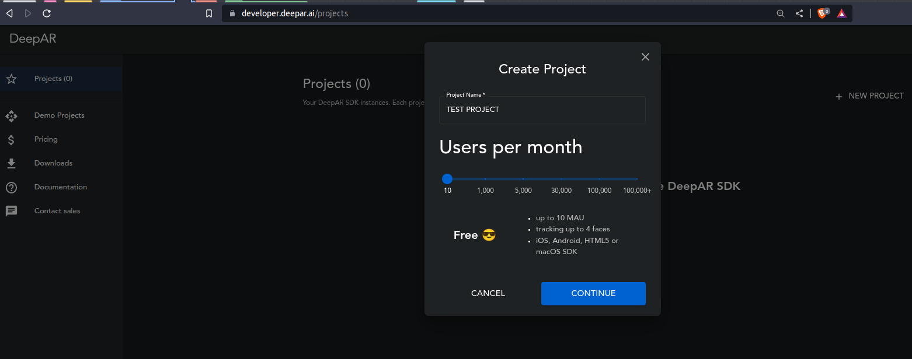Click the browser forward arrow
This screenshot has height=359, width=912.
pos(27,13)
